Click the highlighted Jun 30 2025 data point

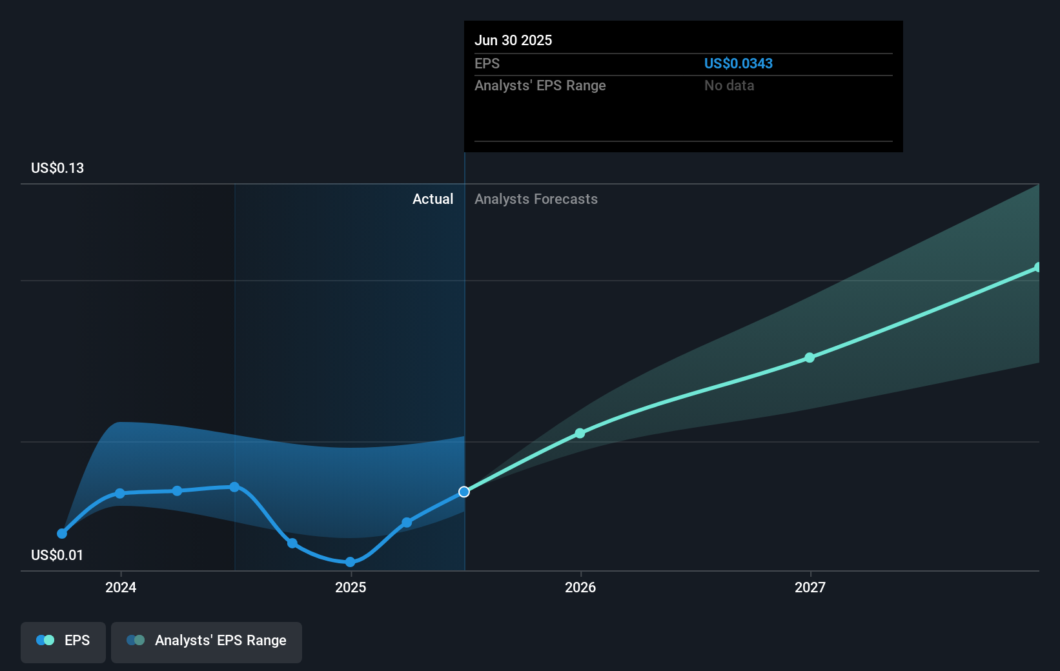click(464, 492)
